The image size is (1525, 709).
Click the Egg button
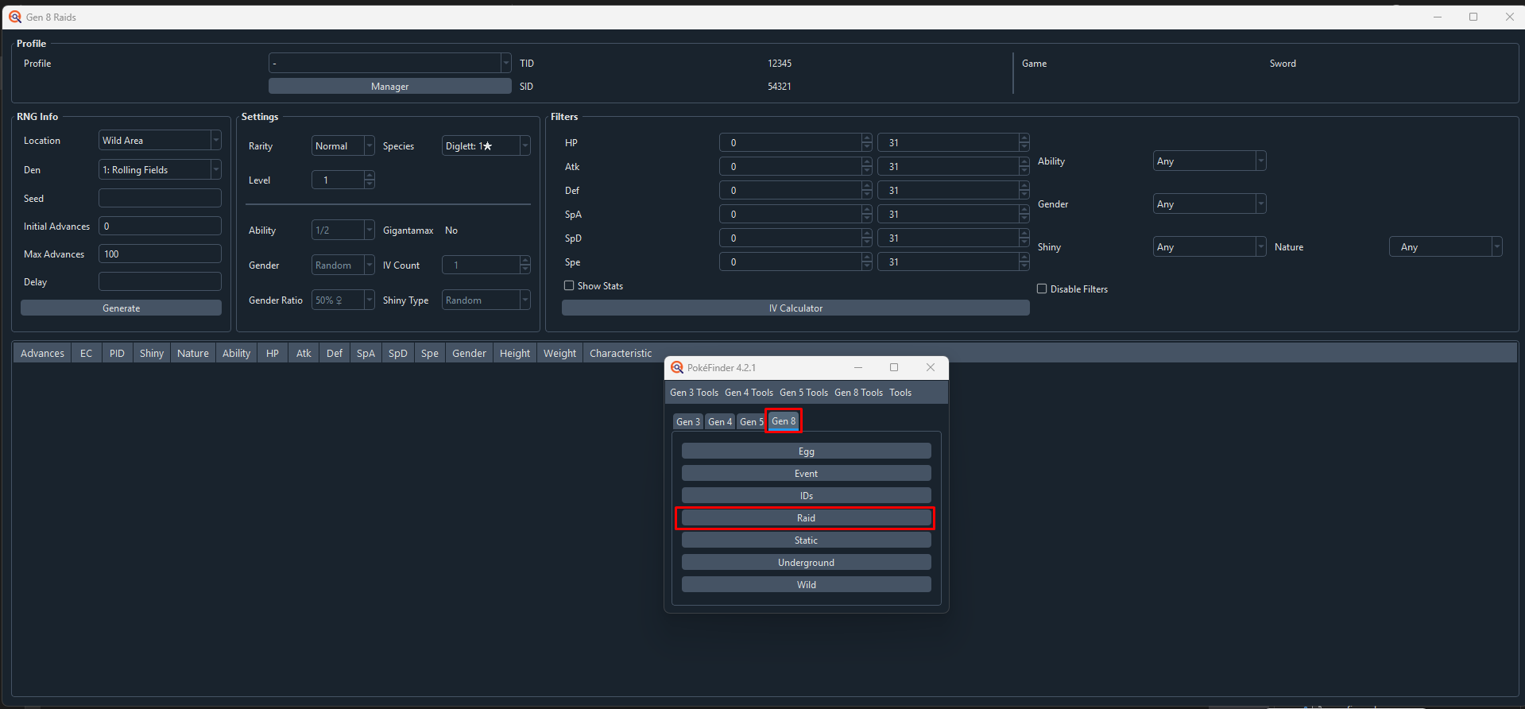(x=806, y=451)
